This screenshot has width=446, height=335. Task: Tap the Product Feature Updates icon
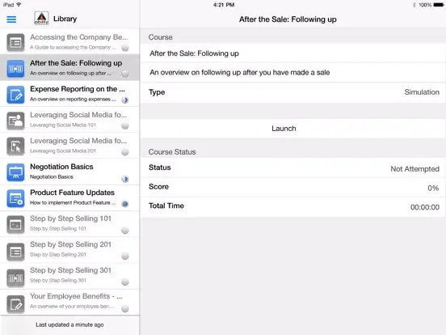coord(15,198)
